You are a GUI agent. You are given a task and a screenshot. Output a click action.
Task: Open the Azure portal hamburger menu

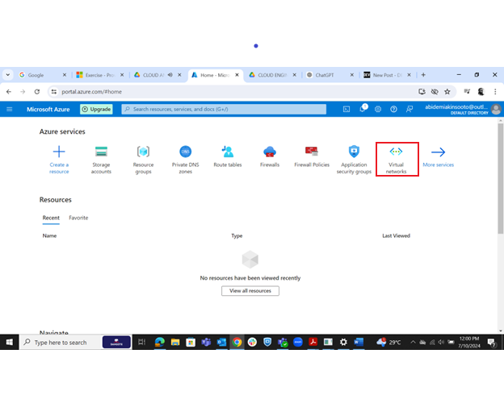point(10,110)
